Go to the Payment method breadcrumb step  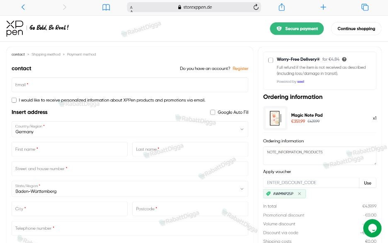[x=81, y=54]
